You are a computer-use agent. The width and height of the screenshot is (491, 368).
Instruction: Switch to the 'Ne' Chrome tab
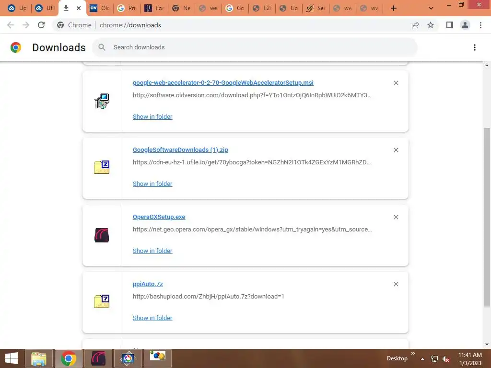181,8
